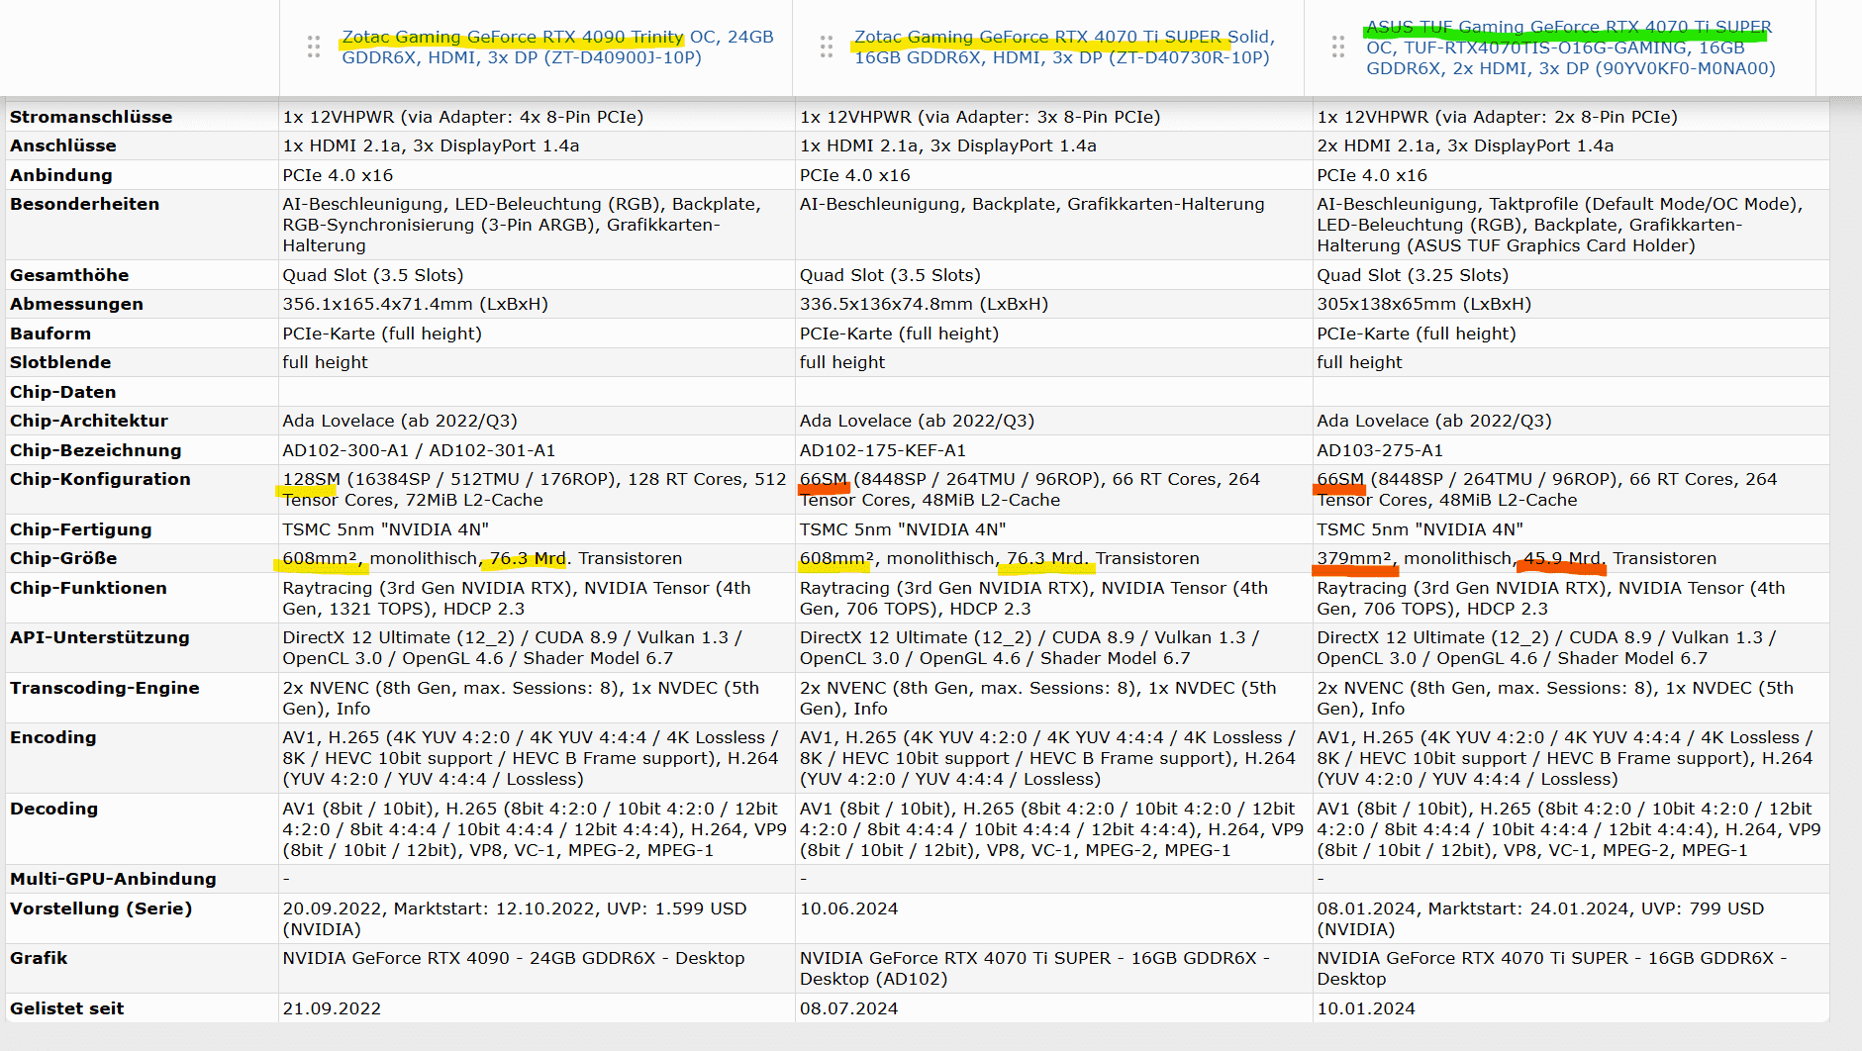Select the Bauform row label

pos(50,334)
